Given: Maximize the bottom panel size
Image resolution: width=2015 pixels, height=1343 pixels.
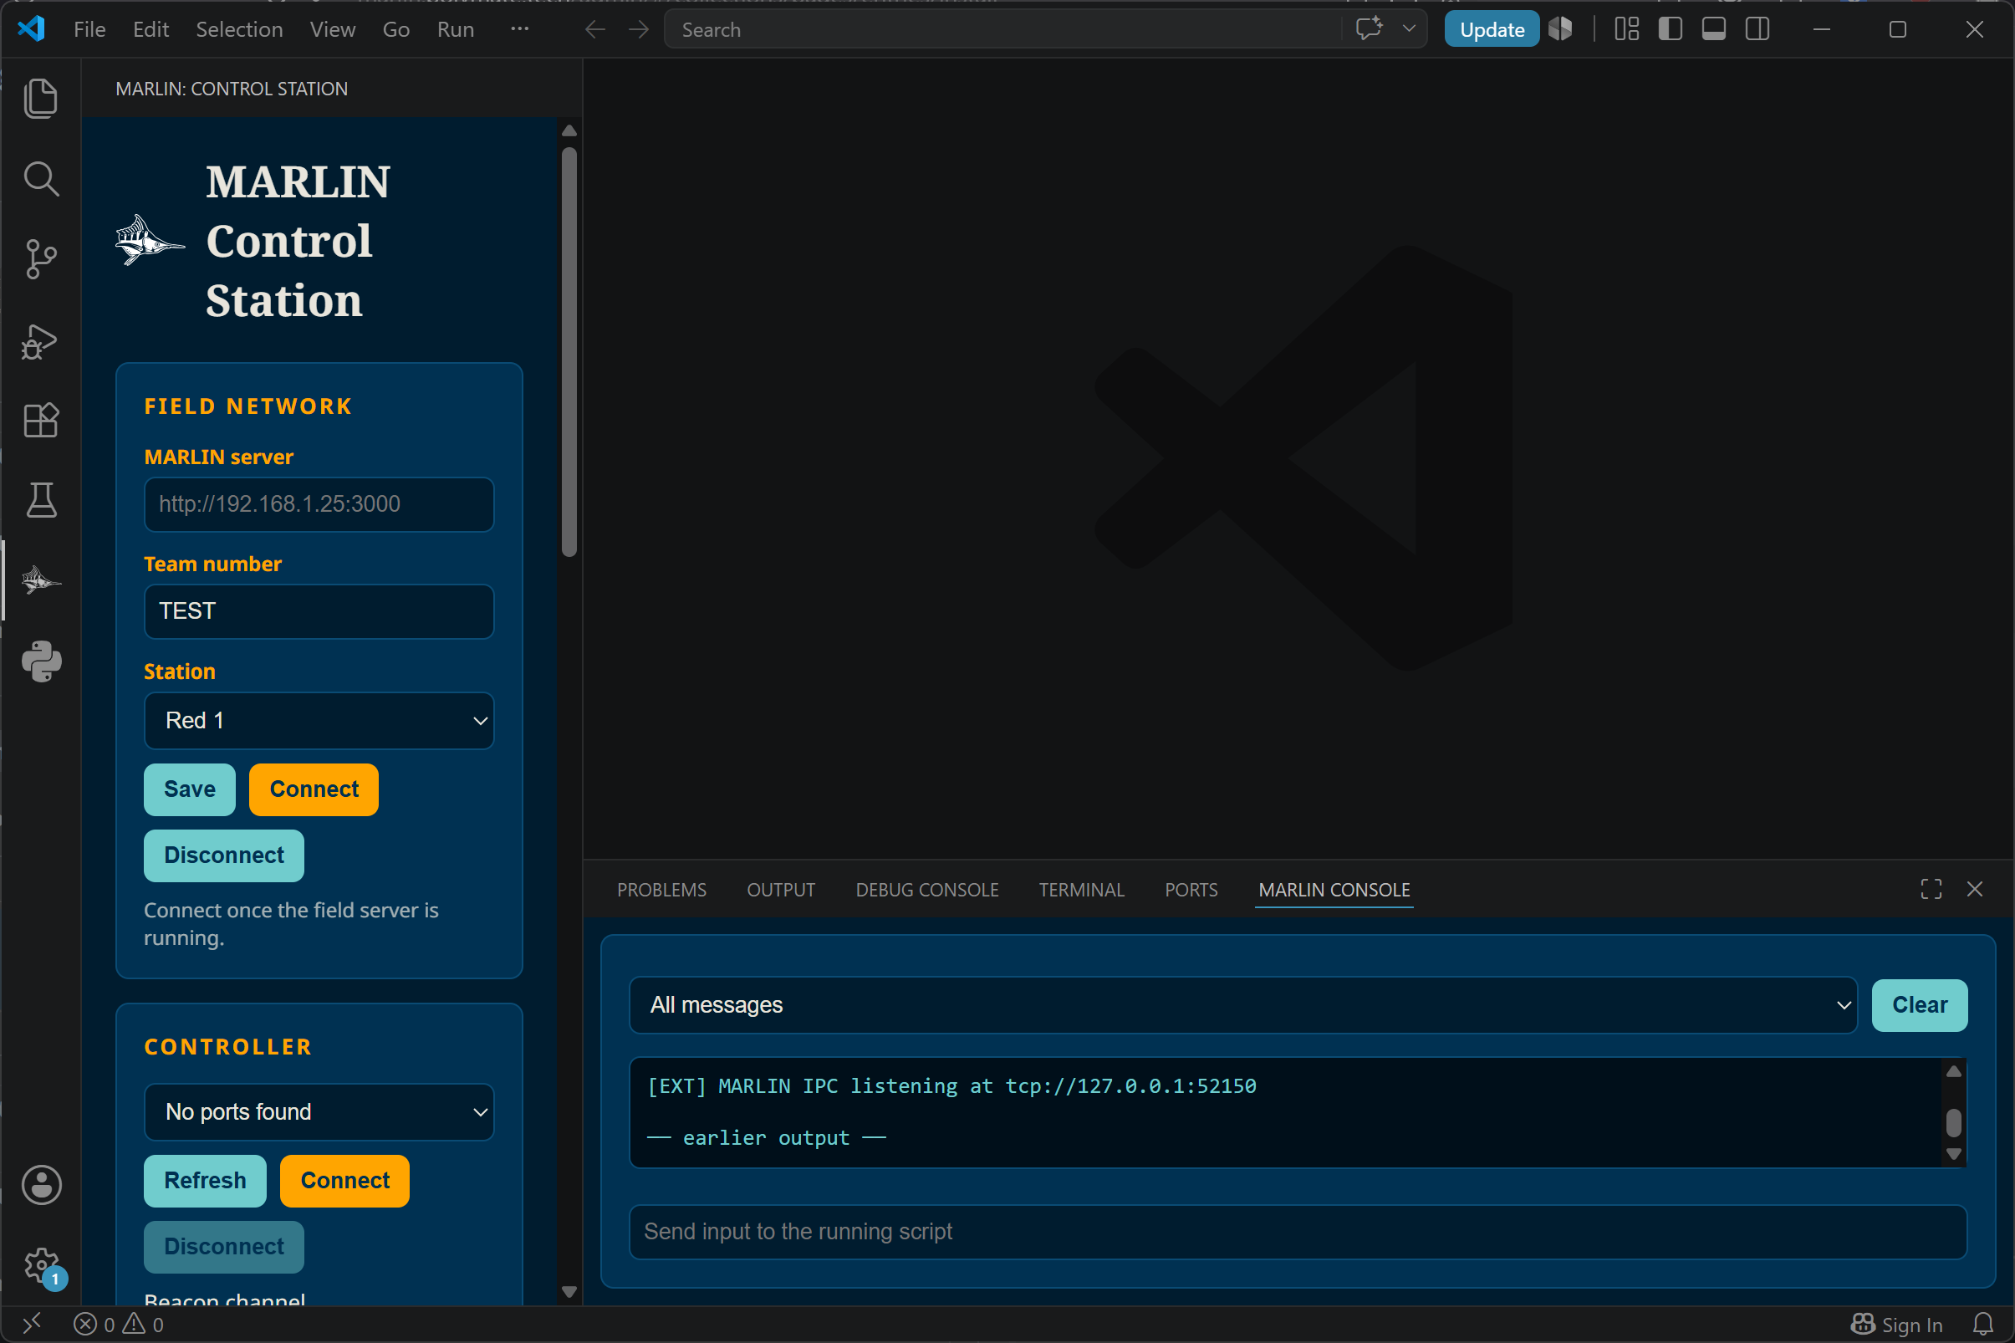Looking at the screenshot, I should point(1931,889).
